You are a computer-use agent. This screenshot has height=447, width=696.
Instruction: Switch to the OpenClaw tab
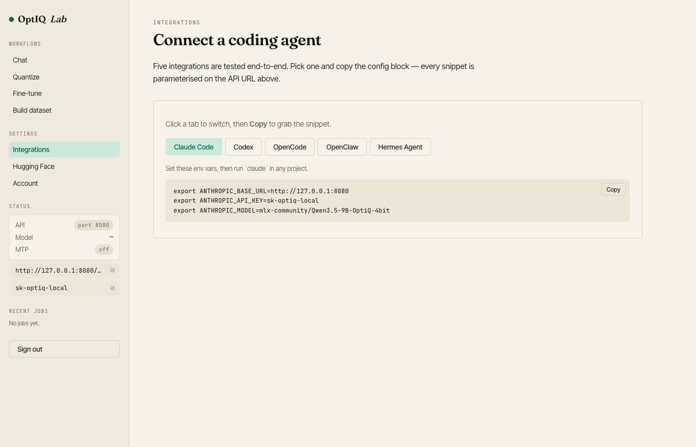(x=342, y=147)
